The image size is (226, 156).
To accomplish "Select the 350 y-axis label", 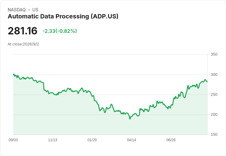I will click(214, 54).
